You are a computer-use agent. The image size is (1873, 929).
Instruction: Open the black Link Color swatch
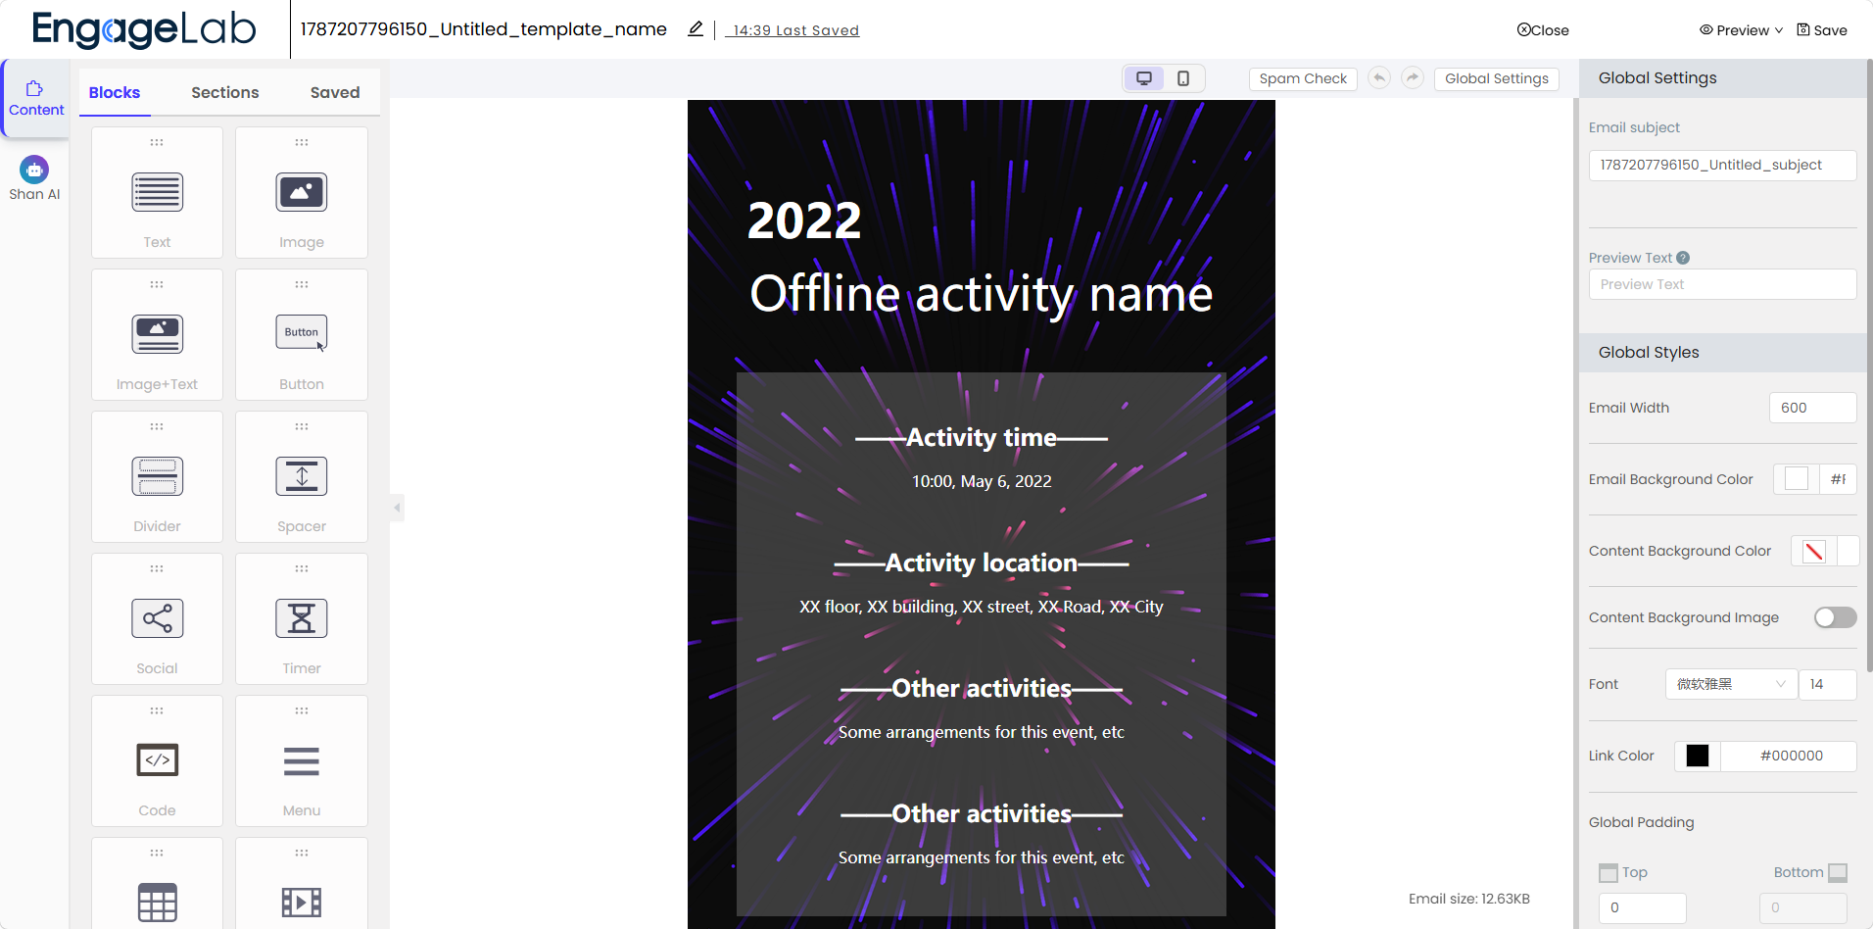click(x=1698, y=756)
